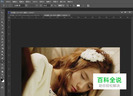The height and width of the screenshot is (96, 133).
Task: Open the 文件(F) menu
Action: click(x=8, y=2)
